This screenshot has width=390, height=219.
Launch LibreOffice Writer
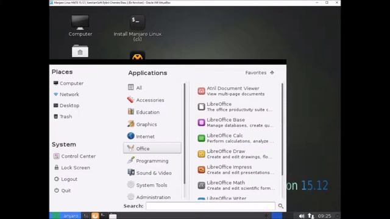tap(236, 198)
